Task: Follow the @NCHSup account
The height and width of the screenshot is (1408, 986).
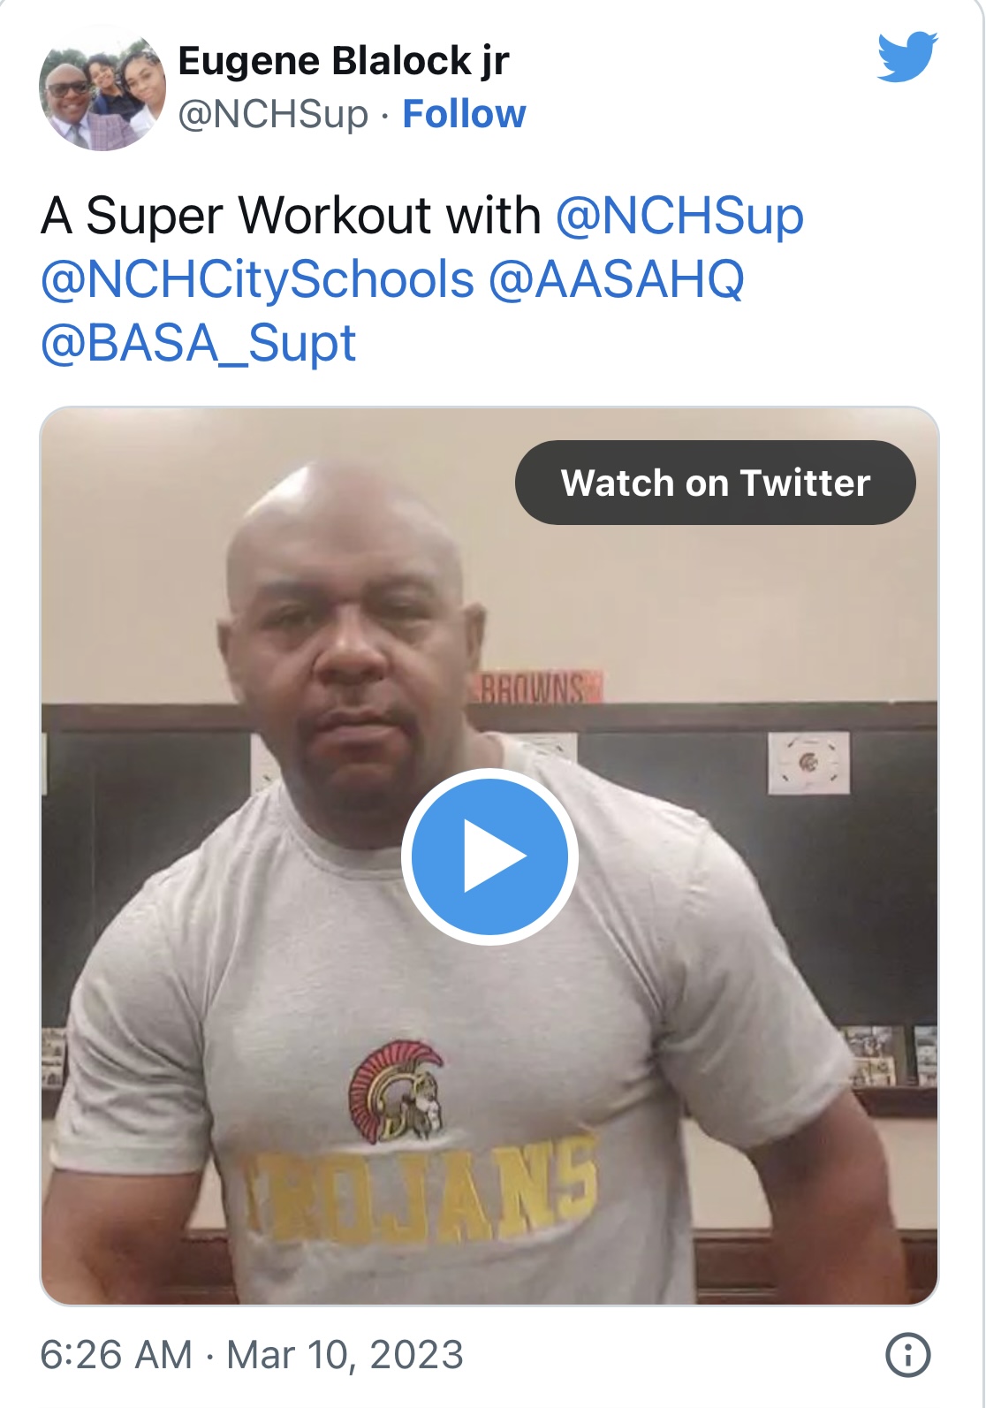Action: click(464, 114)
